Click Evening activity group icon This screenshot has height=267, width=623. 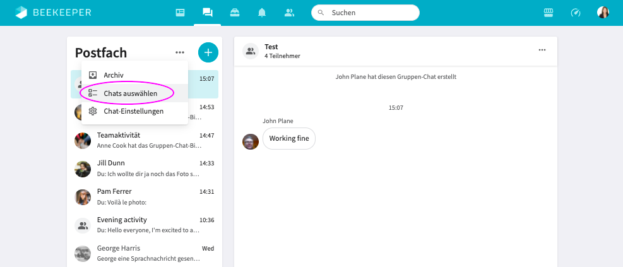[x=83, y=225]
